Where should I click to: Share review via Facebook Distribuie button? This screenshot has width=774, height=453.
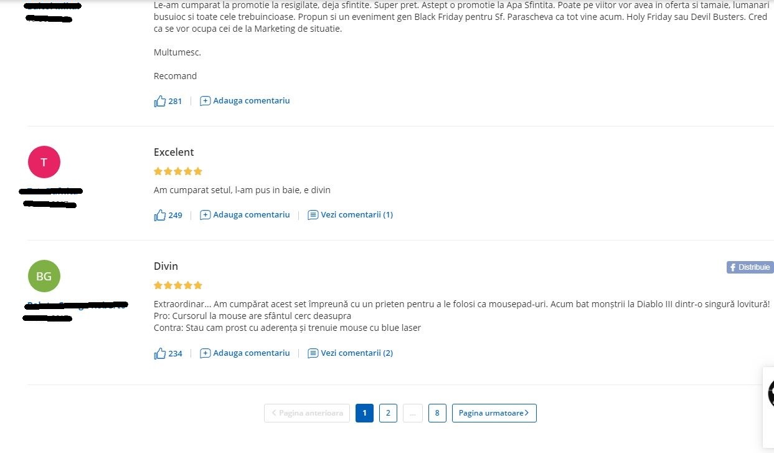[x=750, y=267]
